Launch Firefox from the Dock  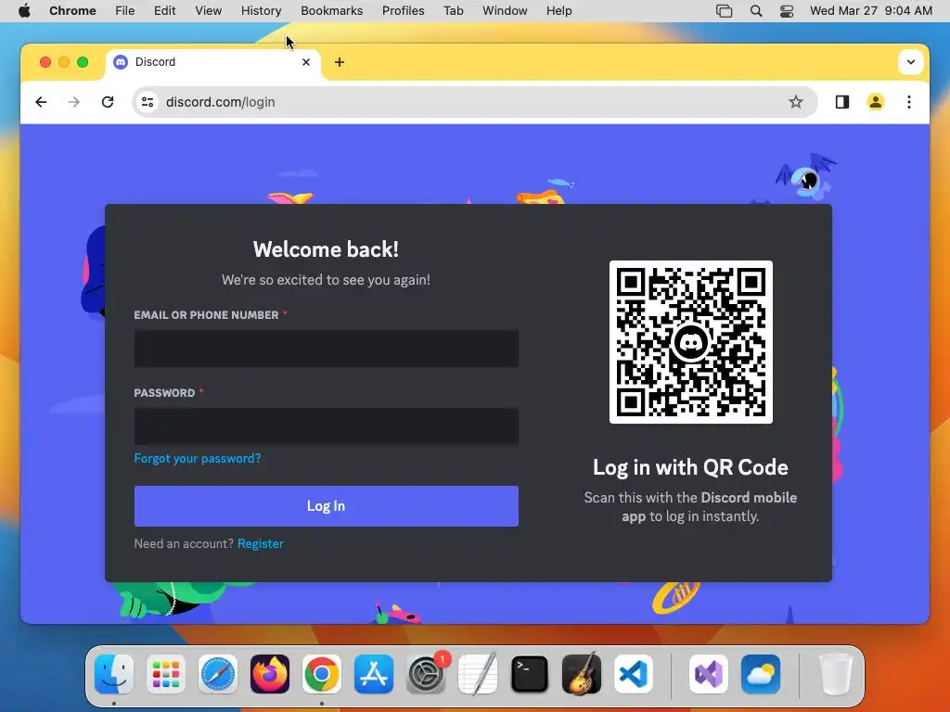[270, 674]
